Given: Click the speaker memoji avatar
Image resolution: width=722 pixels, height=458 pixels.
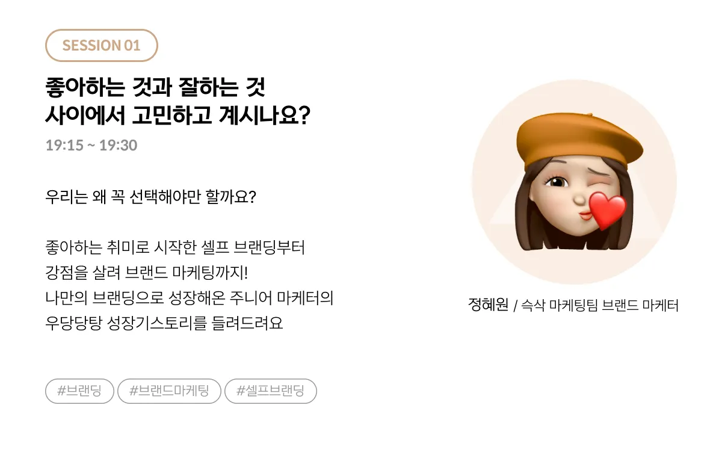Looking at the screenshot, I should click(575, 181).
